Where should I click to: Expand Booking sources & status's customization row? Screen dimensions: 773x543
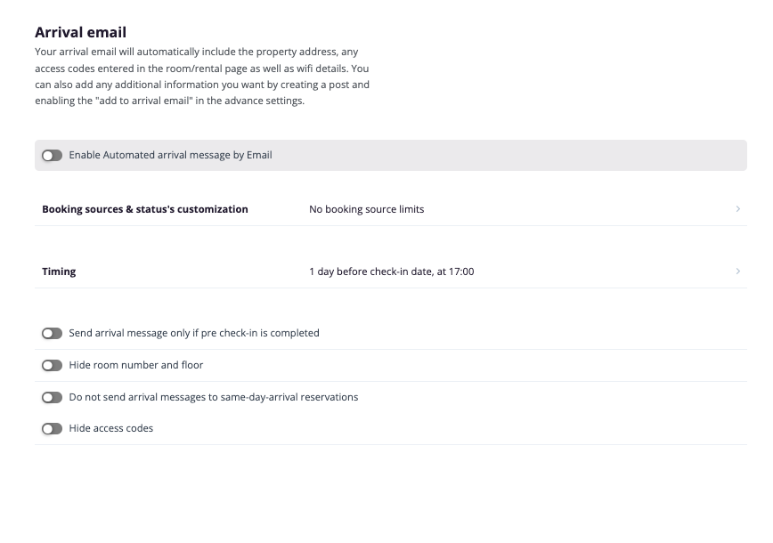pos(391,209)
